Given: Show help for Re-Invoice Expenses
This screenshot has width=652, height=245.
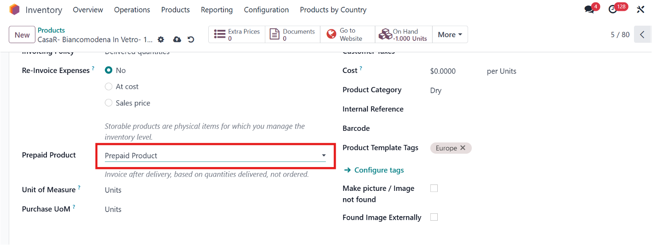Looking at the screenshot, I should pyautogui.click(x=93, y=68).
